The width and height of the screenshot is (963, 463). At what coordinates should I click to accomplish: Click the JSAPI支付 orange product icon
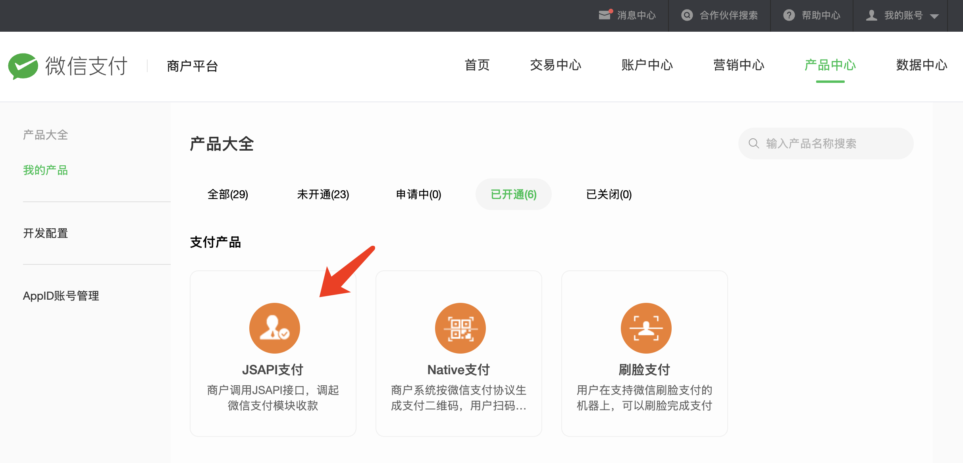point(274,328)
